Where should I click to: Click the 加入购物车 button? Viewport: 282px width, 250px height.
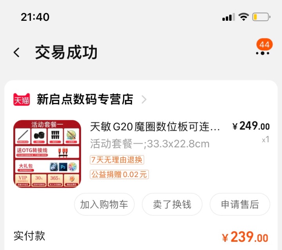(x=104, y=204)
